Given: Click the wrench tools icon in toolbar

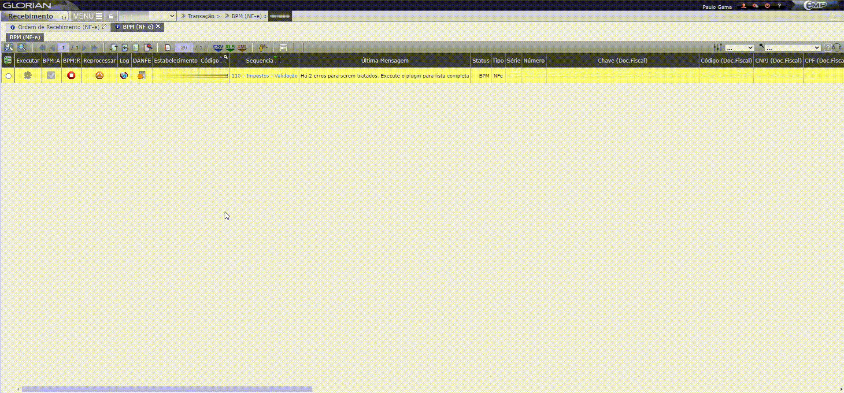Looking at the screenshot, I should click(x=9, y=48).
